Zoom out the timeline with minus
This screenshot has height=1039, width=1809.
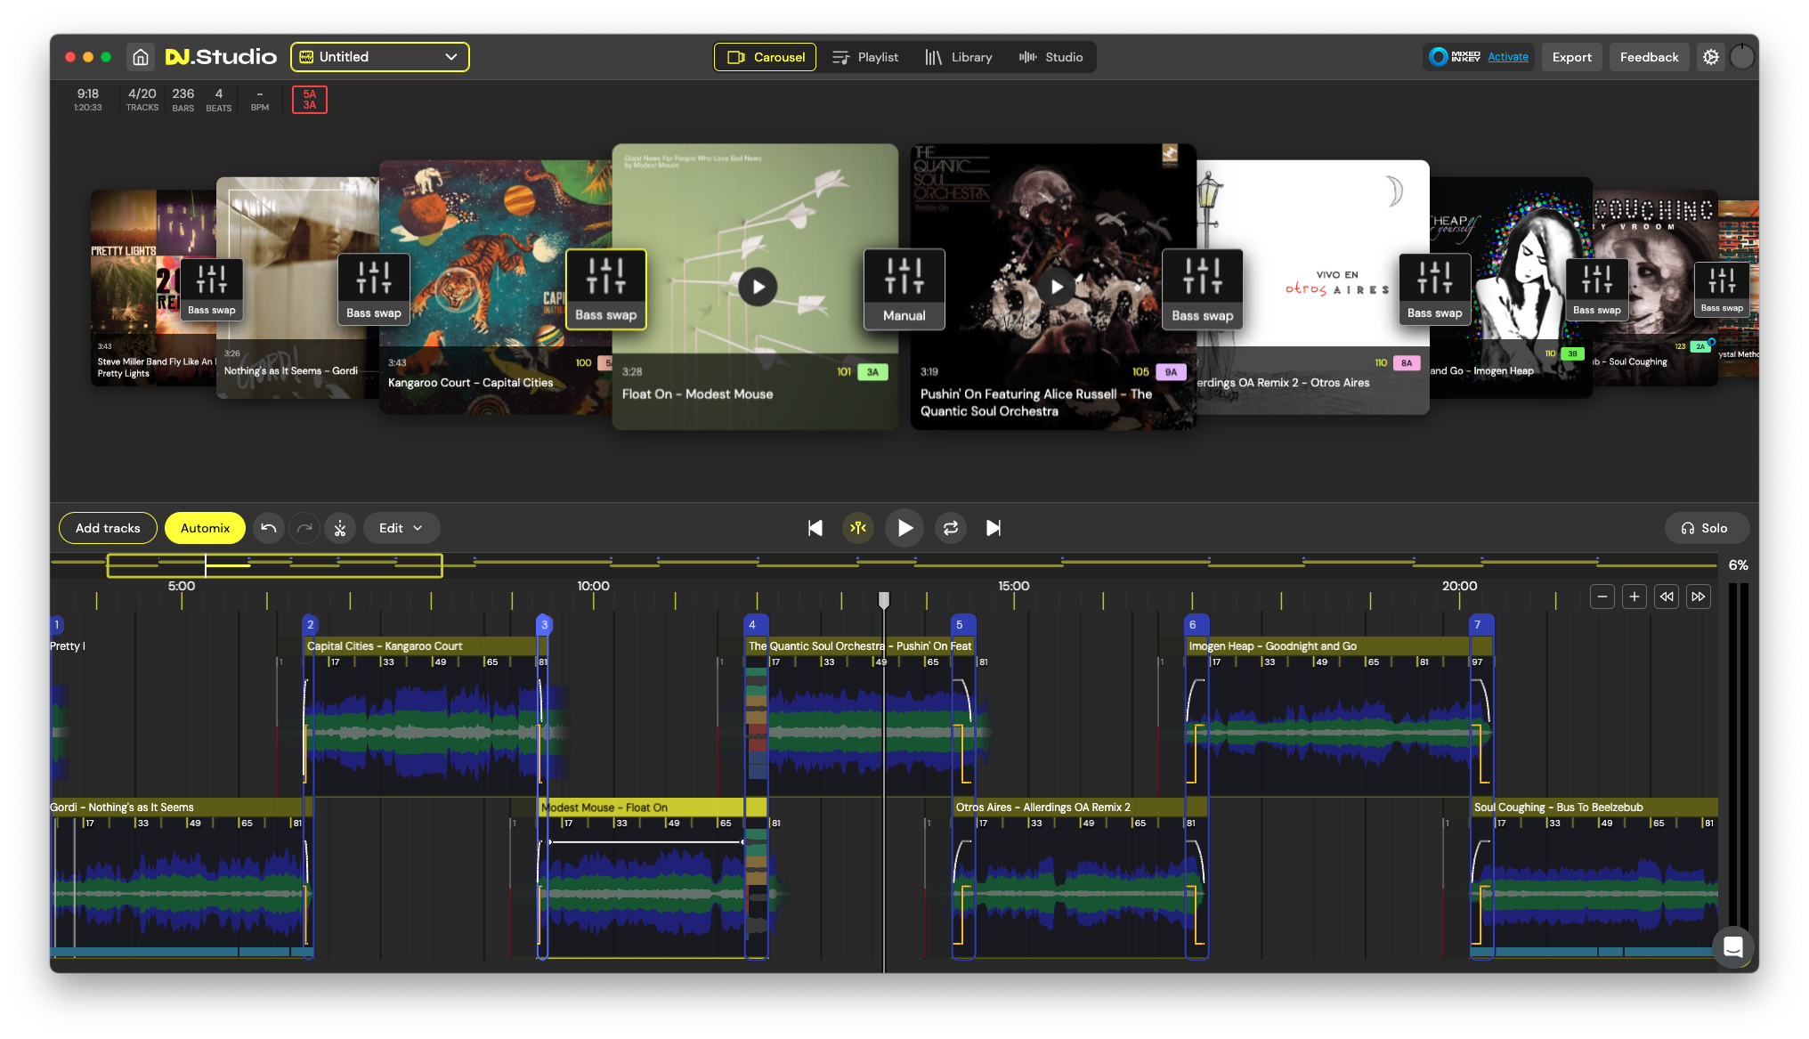pos(1602,597)
